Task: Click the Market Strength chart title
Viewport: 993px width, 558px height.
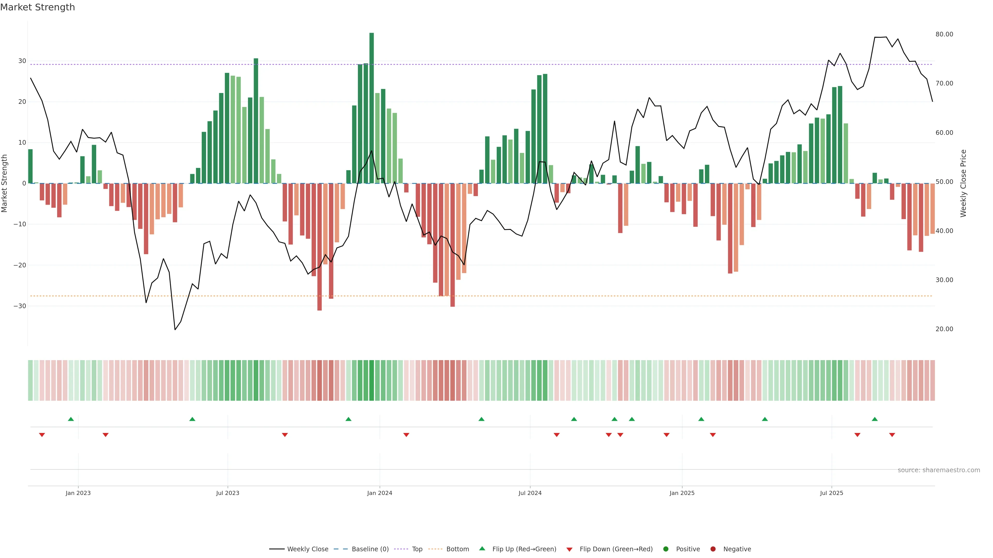Action: coord(37,7)
